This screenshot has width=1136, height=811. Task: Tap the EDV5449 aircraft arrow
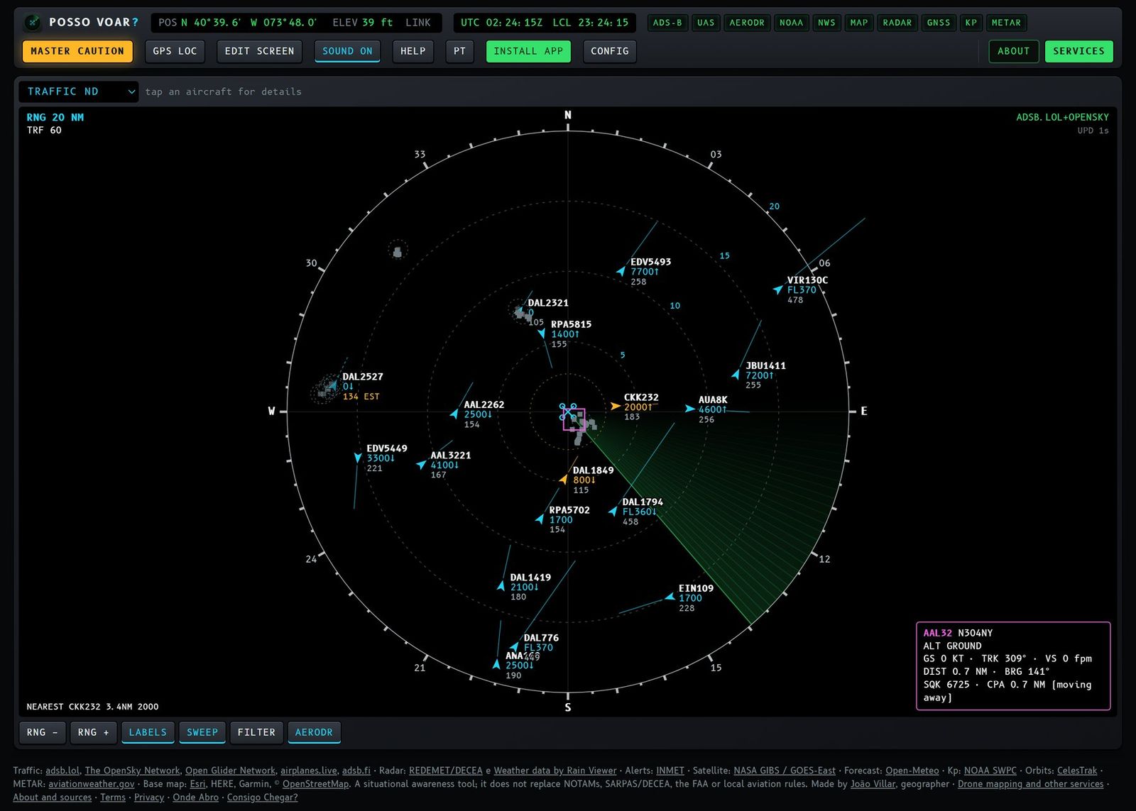click(x=358, y=458)
